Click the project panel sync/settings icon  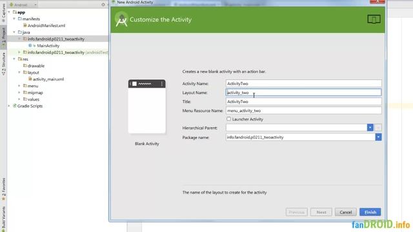[103, 5]
